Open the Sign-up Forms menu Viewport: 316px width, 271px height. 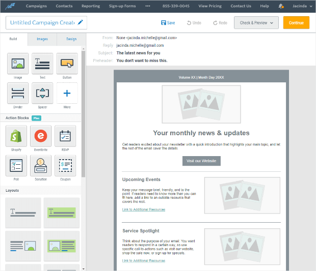click(x=122, y=6)
